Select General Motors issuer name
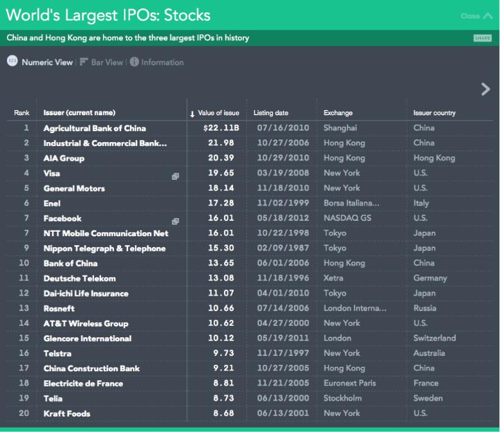 point(74,188)
